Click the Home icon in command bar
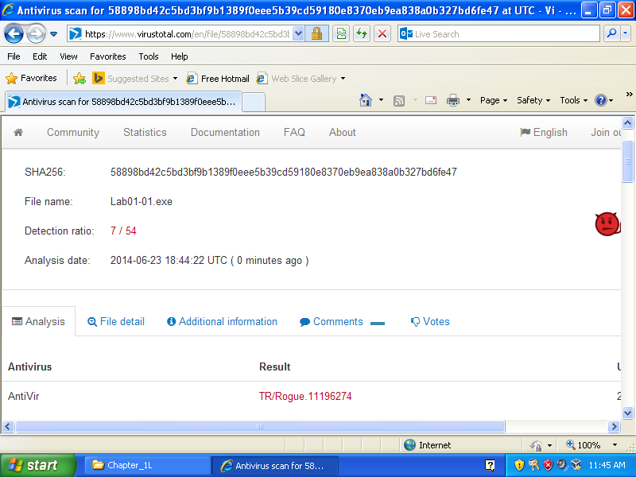636x477 pixels. [x=366, y=100]
